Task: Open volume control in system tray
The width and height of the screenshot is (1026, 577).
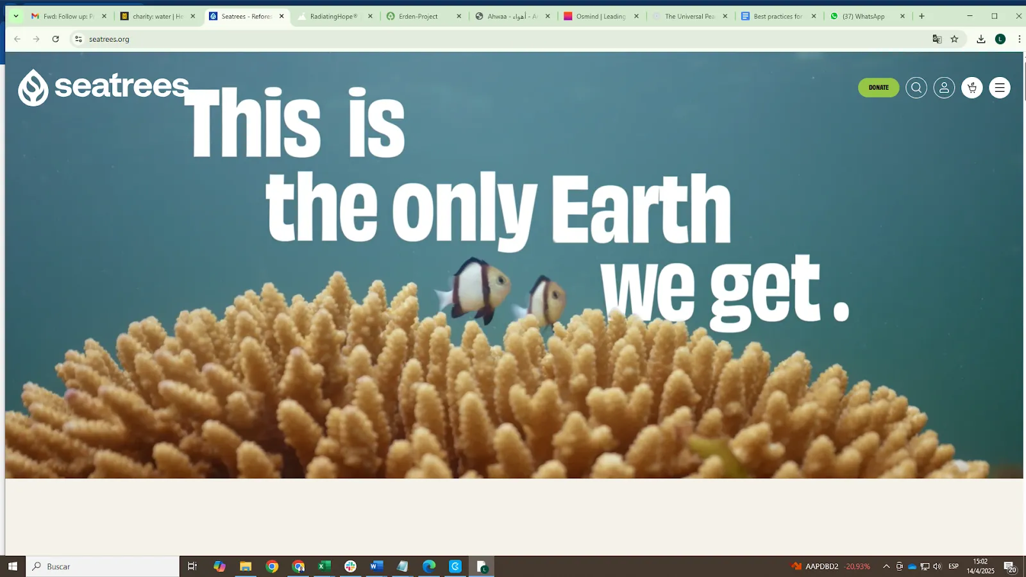Action: tap(937, 566)
